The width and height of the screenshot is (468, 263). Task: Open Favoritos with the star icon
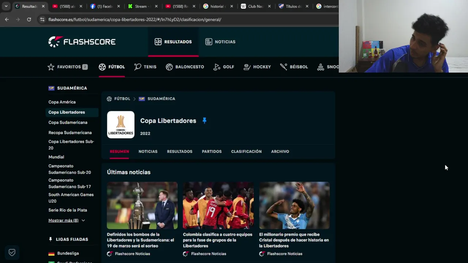68,67
